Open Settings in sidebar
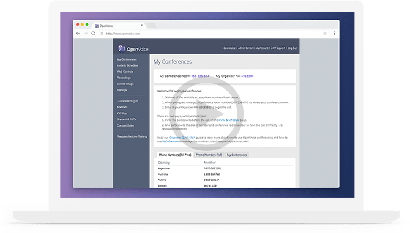This screenshot has height=233, width=410. [x=122, y=90]
